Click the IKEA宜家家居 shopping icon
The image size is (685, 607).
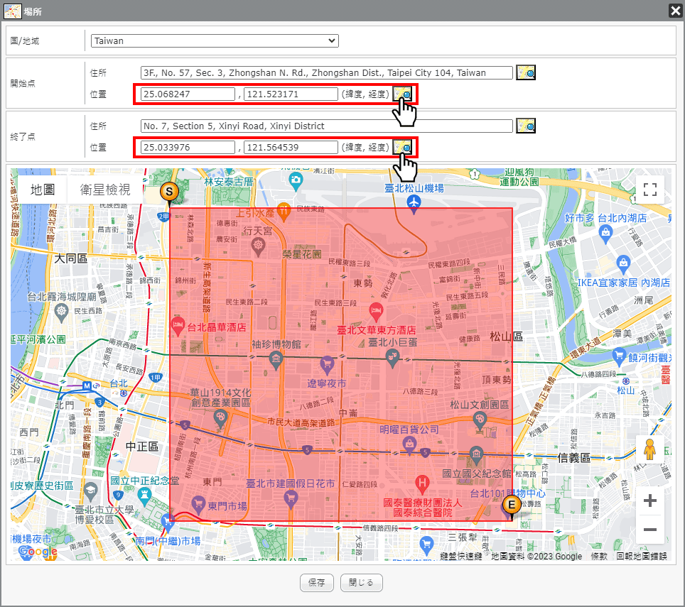[623, 264]
